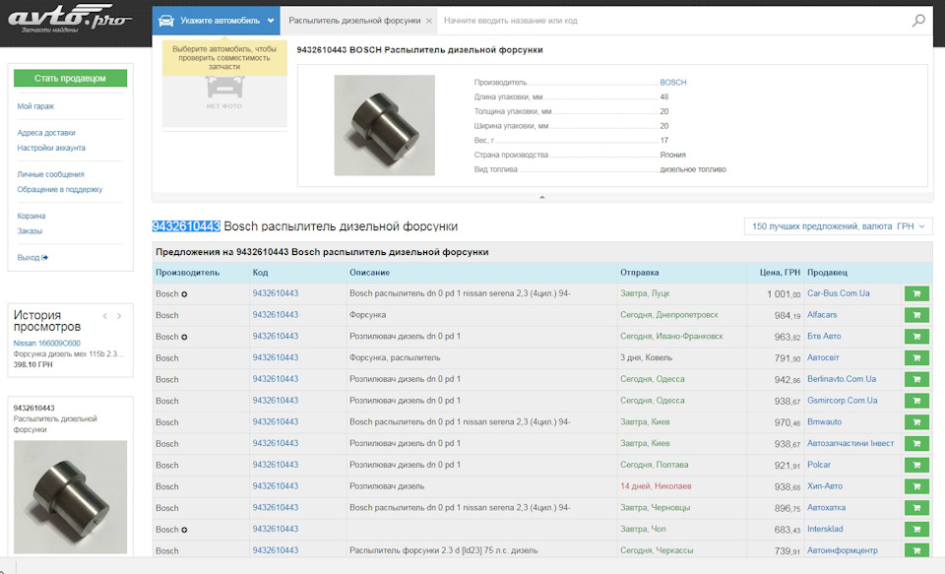Open the Укажите автомобиль dropdown

tap(216, 21)
